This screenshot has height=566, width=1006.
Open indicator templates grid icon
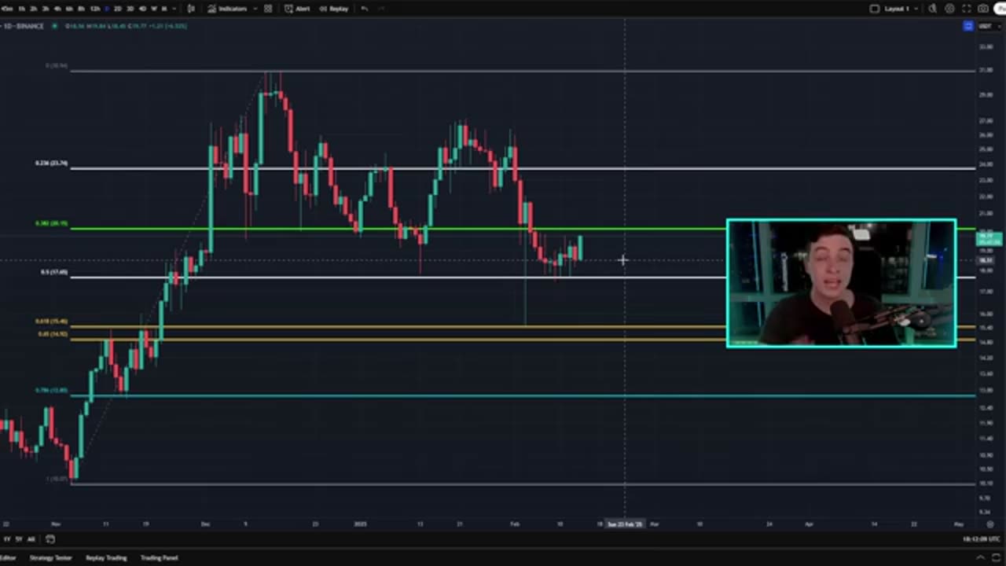click(268, 9)
